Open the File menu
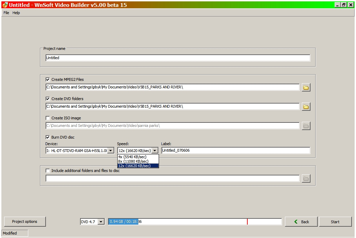Screen dimensions: 356x238 pyautogui.click(x=6, y=13)
